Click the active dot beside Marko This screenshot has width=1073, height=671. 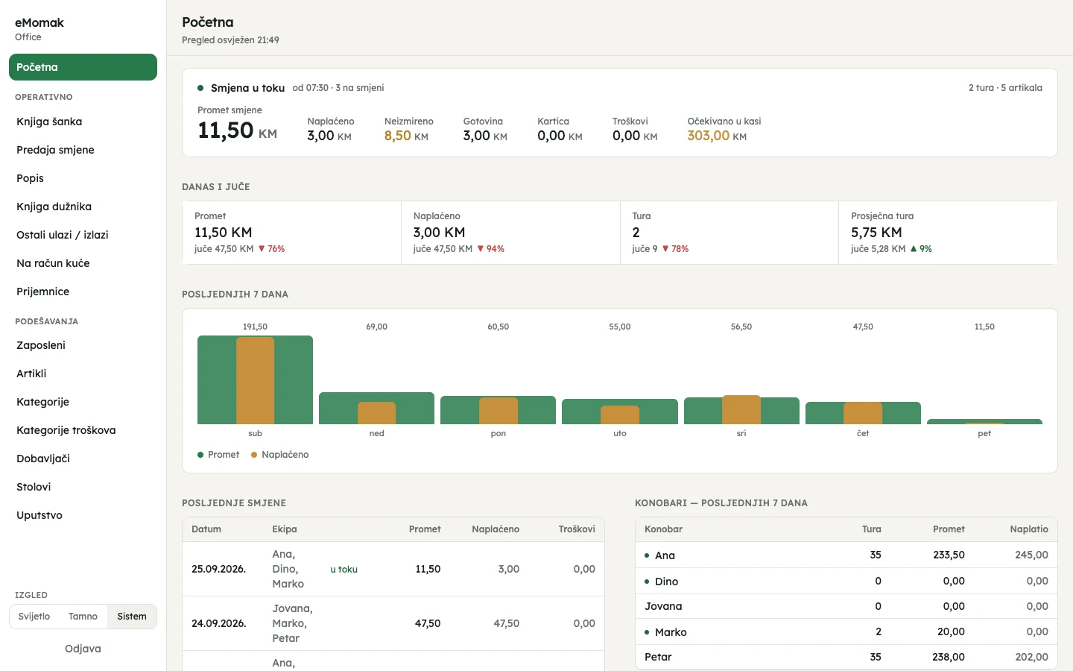(x=647, y=632)
